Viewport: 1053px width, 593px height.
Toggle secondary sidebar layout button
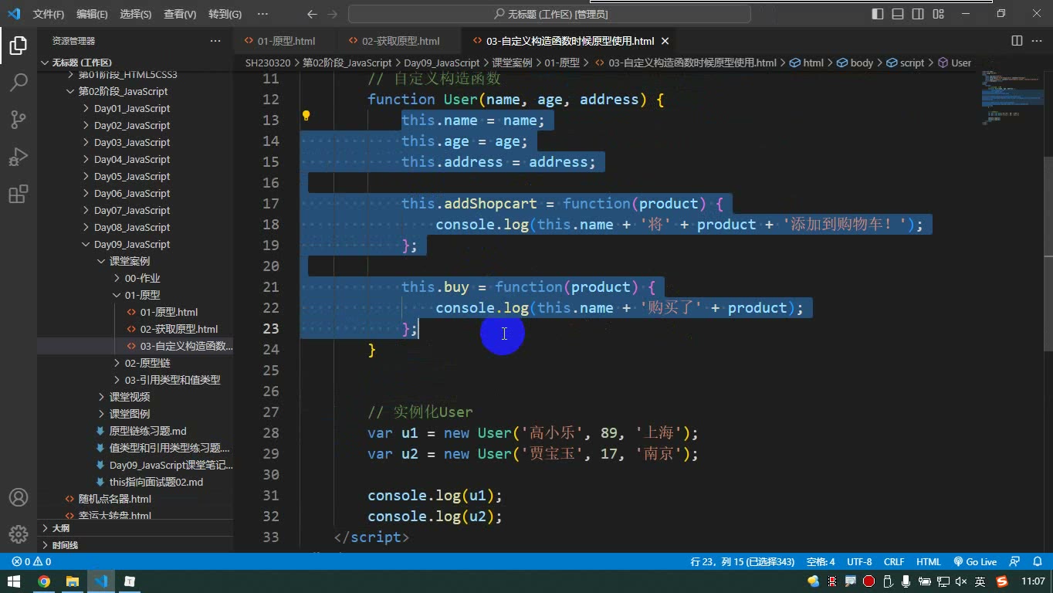click(918, 14)
